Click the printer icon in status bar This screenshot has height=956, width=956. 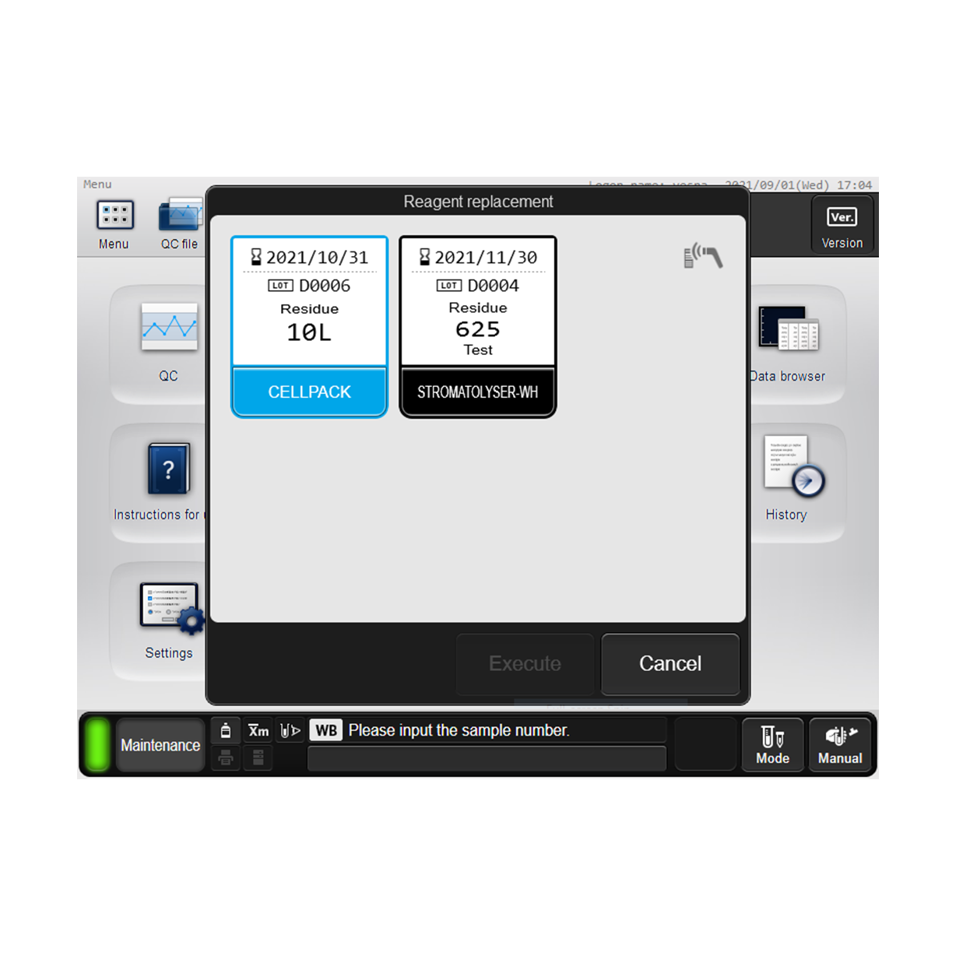[x=226, y=757]
